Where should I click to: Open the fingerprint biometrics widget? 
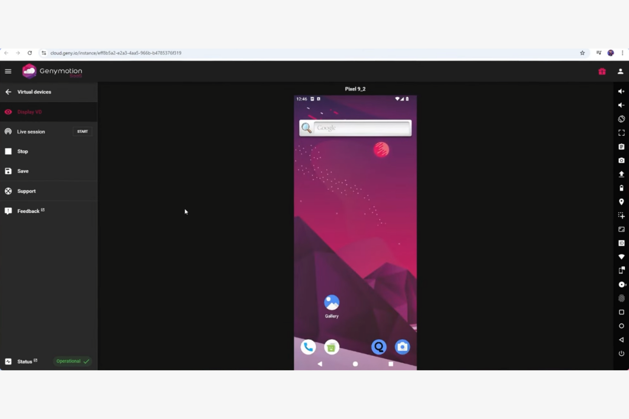coord(621,298)
